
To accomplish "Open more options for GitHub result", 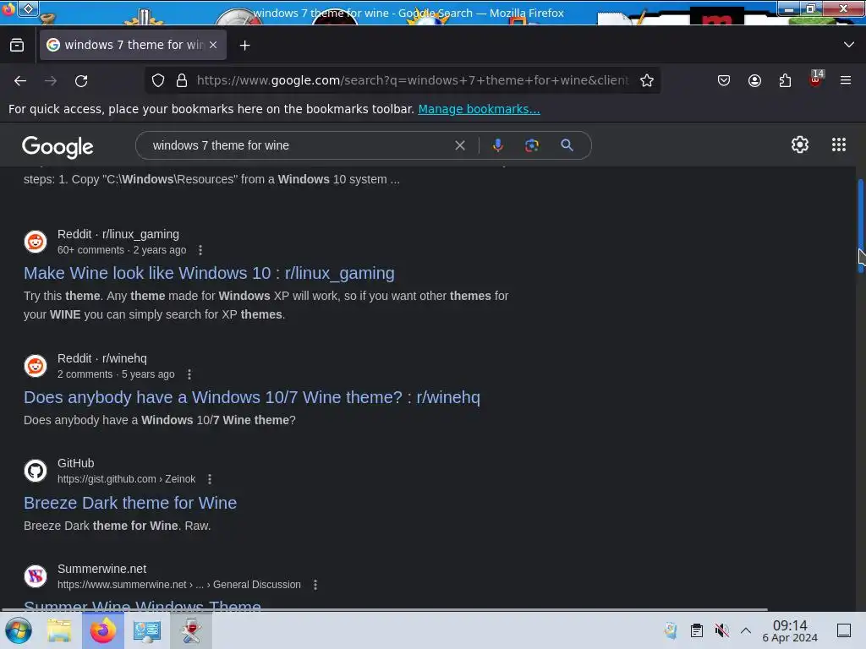I will [210, 479].
